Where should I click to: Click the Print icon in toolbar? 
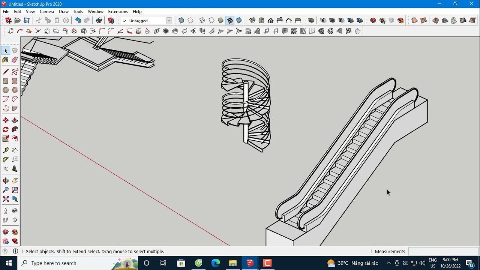pos(99,21)
